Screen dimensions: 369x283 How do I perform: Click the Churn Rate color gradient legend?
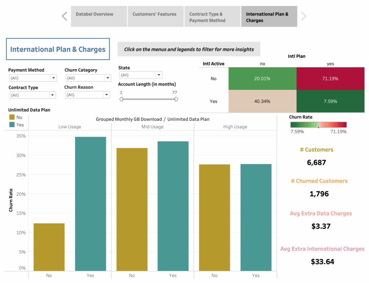[x=318, y=125]
